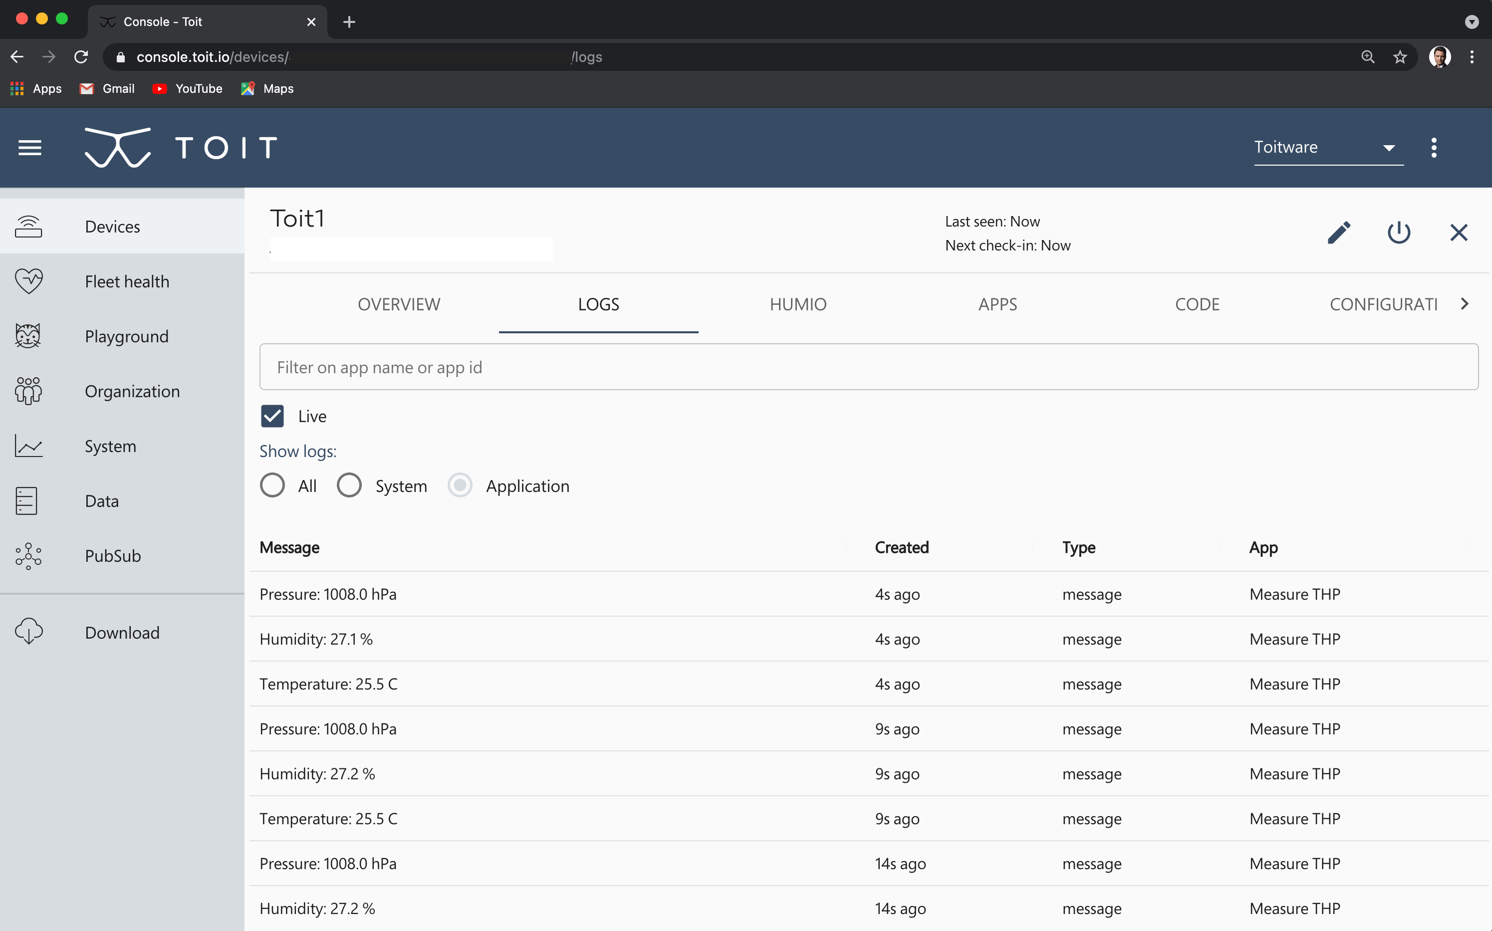The image size is (1492, 931).
Task: Open the Apps bookmark shortcut
Action: coord(36,89)
